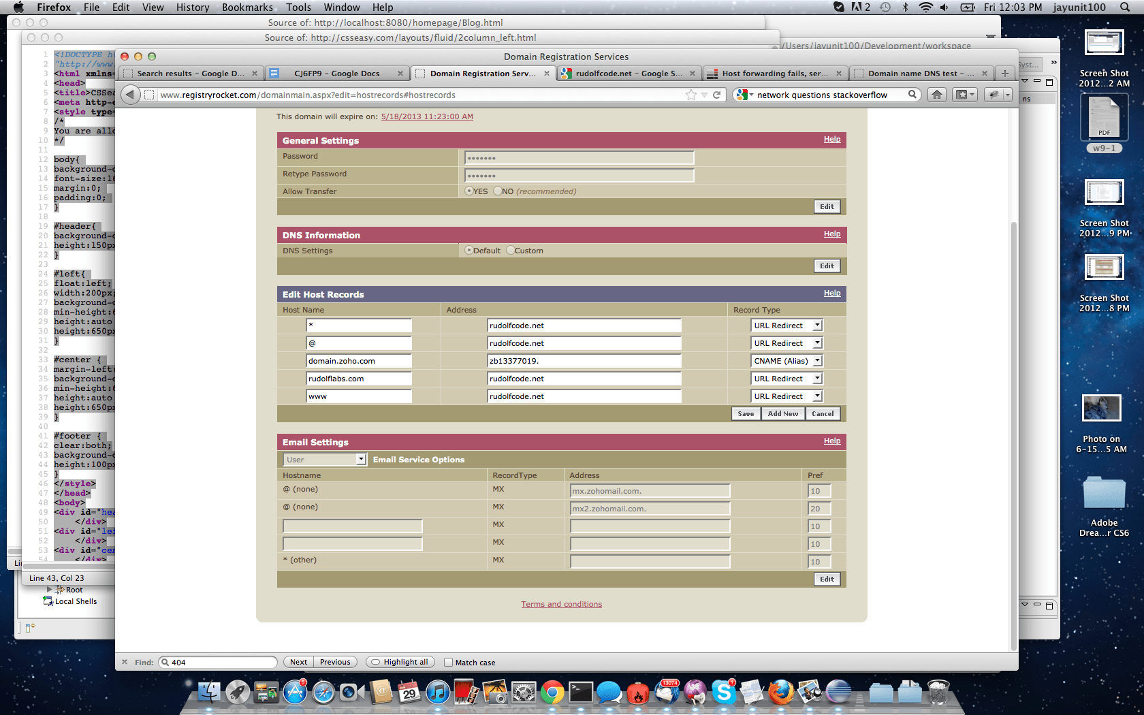The height and width of the screenshot is (715, 1144).
Task: Launch Google Chrome from the Dock
Action: tap(552, 693)
